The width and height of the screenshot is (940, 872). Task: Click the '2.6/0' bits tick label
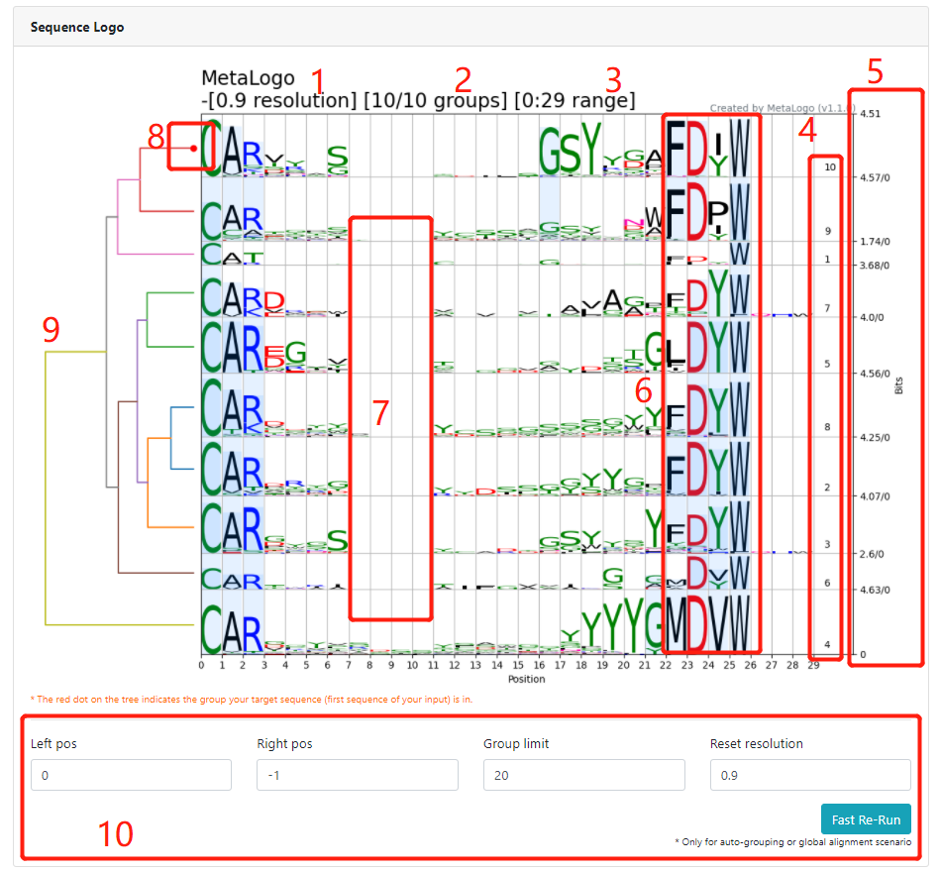(872, 554)
